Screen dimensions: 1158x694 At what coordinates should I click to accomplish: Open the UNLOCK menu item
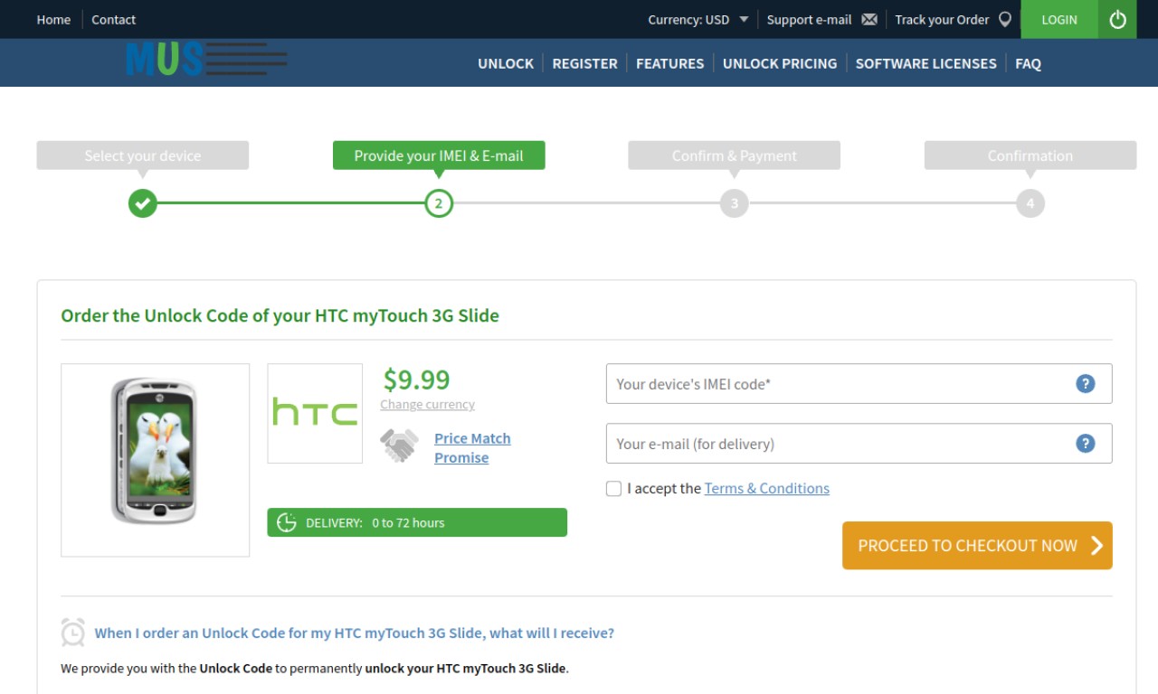(506, 63)
